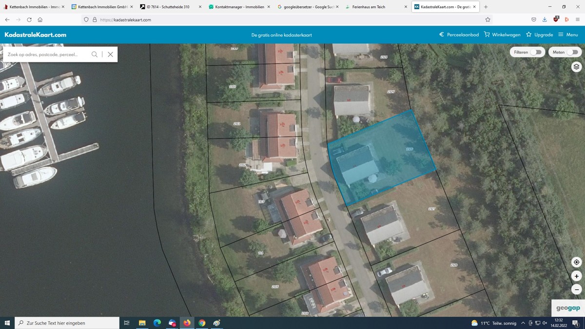
Task: Reload the current page
Action: point(29,19)
